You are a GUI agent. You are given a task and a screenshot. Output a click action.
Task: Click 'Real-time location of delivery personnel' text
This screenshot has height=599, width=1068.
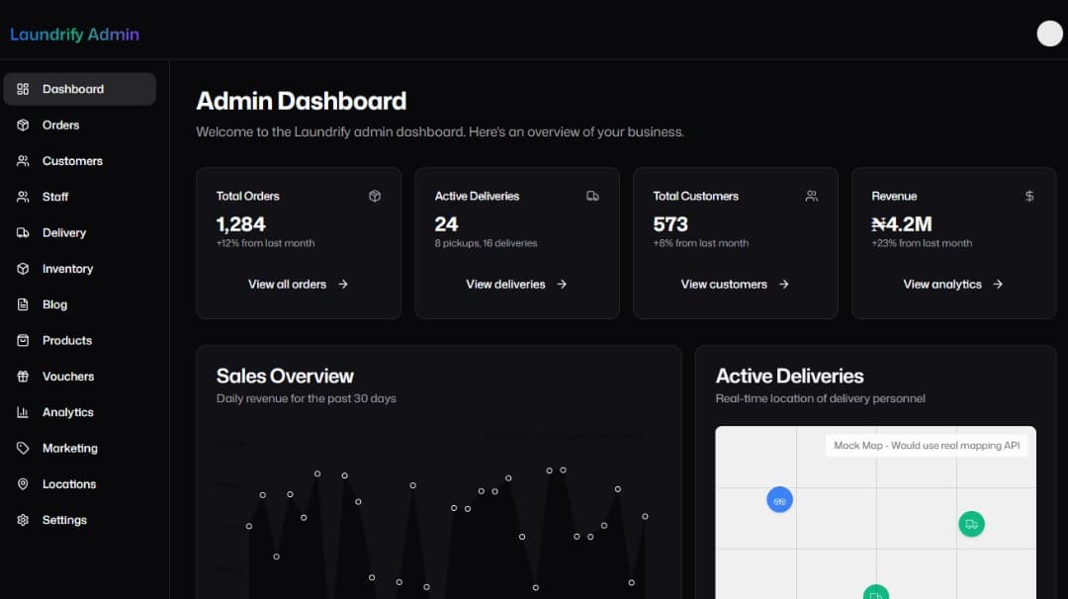[820, 398]
